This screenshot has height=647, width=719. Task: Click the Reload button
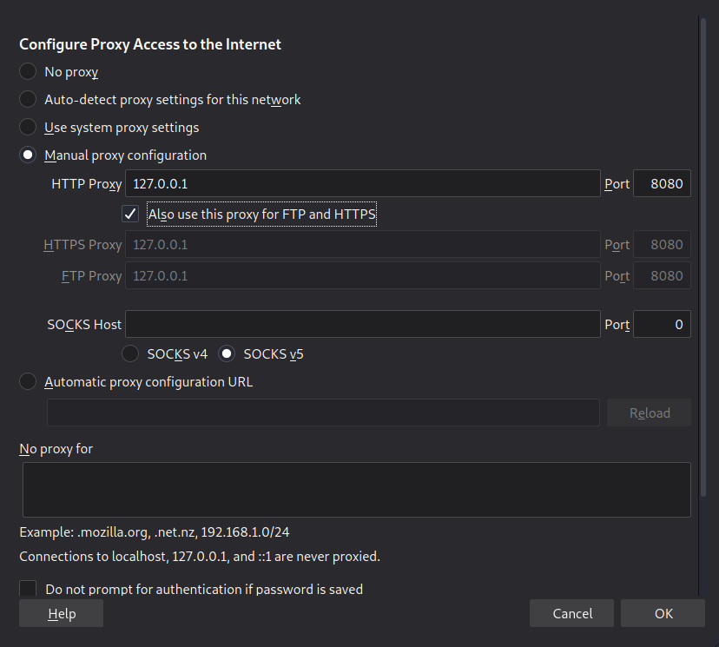[x=649, y=413]
